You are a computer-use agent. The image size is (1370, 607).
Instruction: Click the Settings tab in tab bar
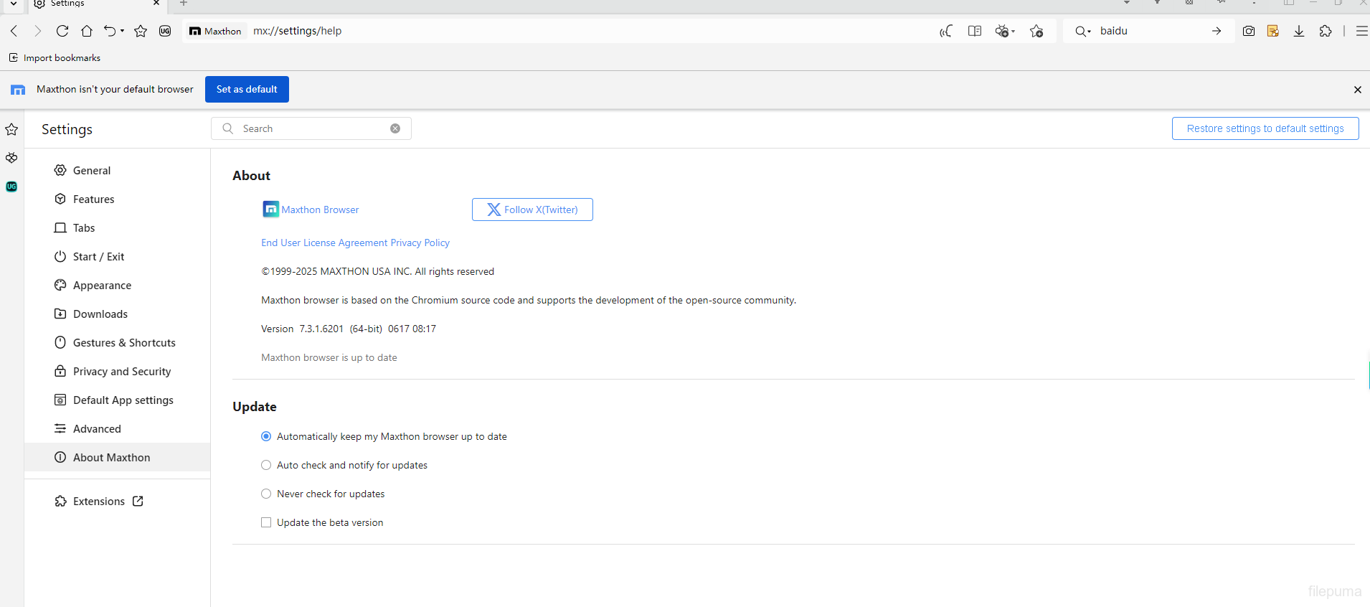click(97, 4)
